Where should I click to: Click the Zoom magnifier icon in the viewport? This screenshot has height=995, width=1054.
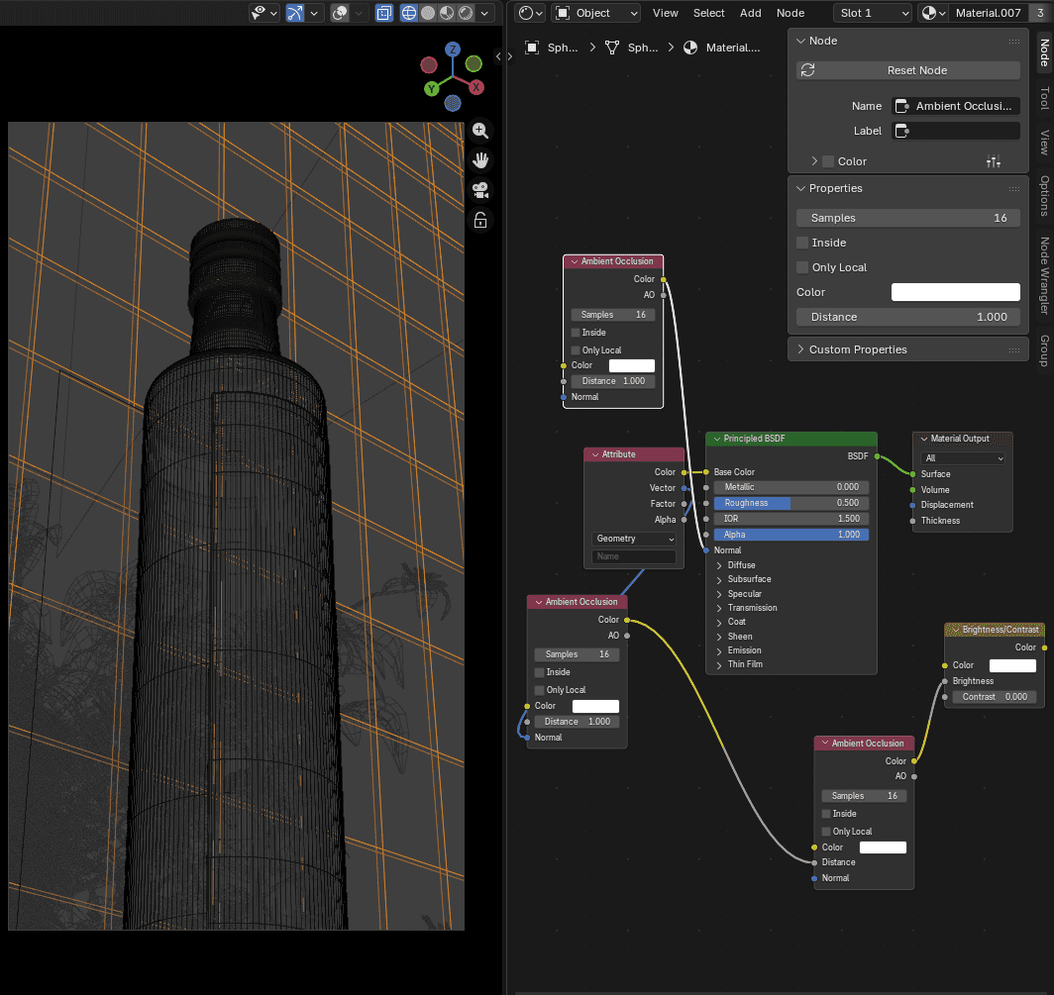click(x=480, y=130)
